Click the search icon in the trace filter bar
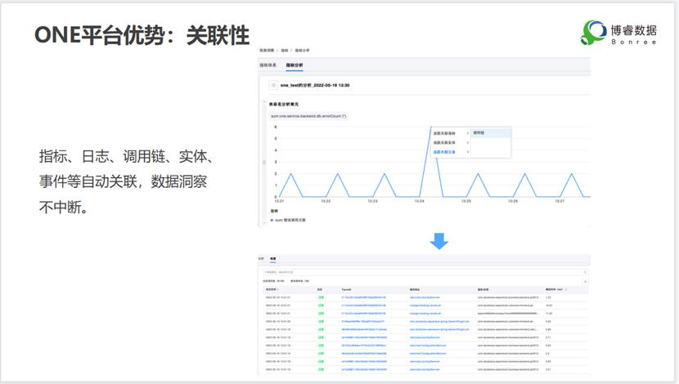This screenshot has width=679, height=384. point(584,271)
